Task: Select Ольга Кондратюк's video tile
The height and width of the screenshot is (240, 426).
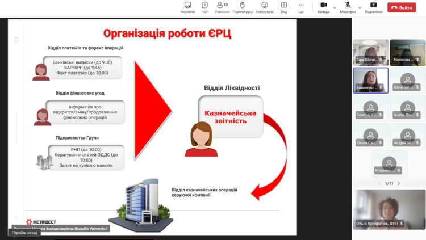Action: tap(389, 209)
